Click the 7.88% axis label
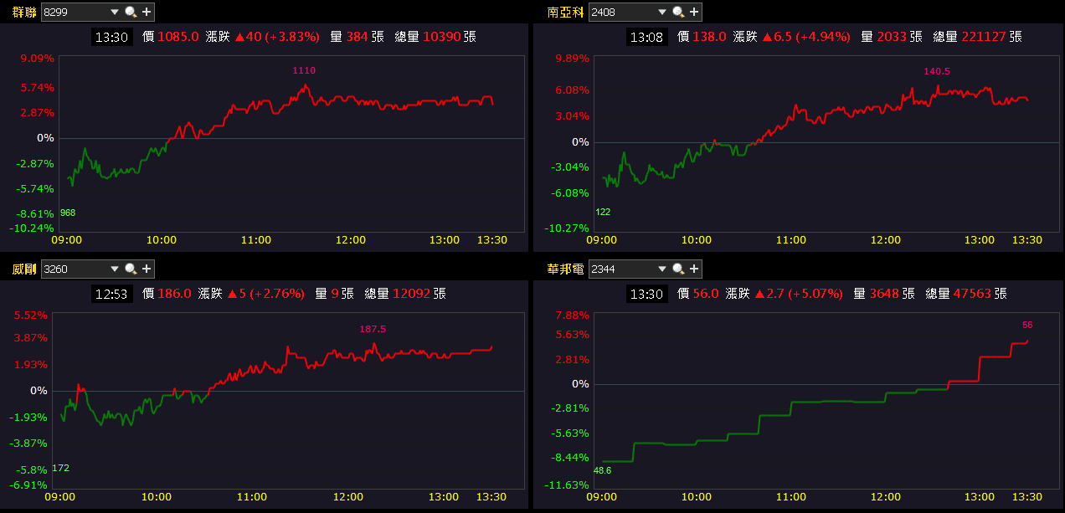The image size is (1065, 513). pos(574,315)
